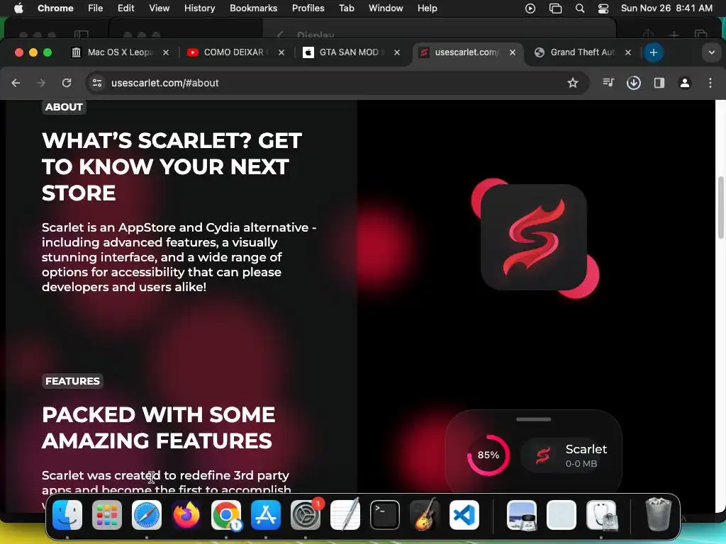The image size is (726, 544).
Task: Close the COMO DEIXAR tab
Action: click(281, 52)
